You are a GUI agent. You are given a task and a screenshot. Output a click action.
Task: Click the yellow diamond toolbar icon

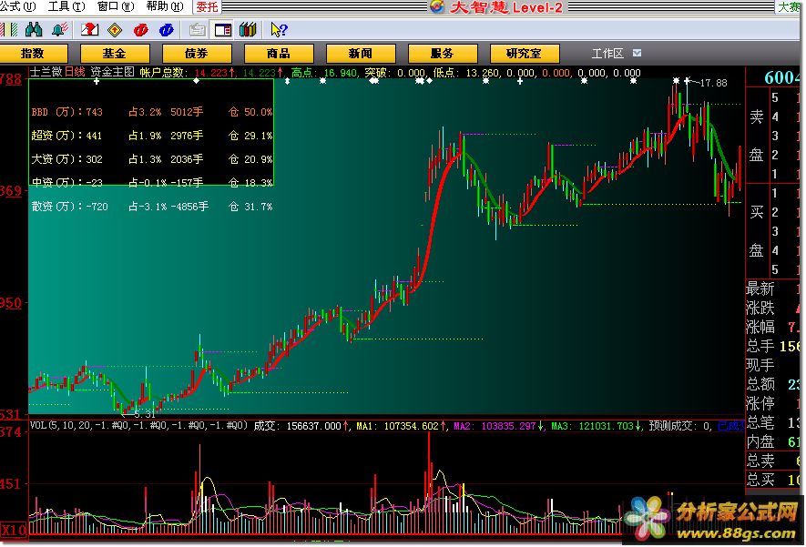pyautogui.click(x=115, y=30)
